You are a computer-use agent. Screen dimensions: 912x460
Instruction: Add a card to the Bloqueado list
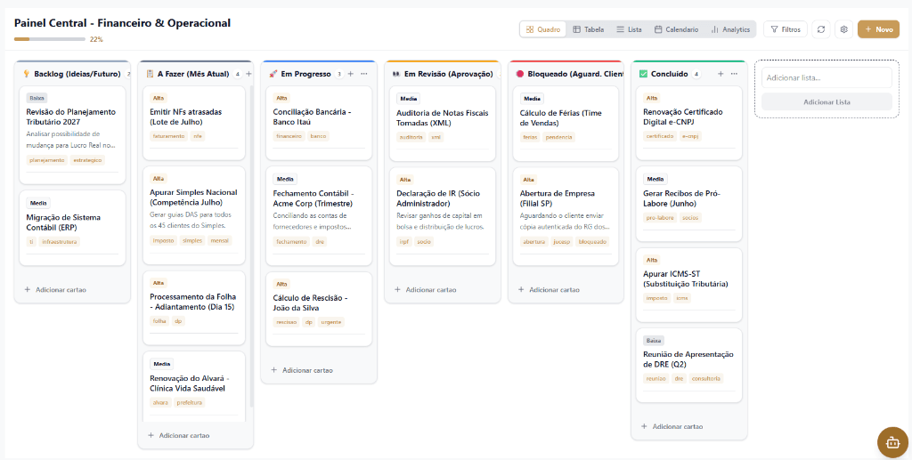tap(549, 289)
